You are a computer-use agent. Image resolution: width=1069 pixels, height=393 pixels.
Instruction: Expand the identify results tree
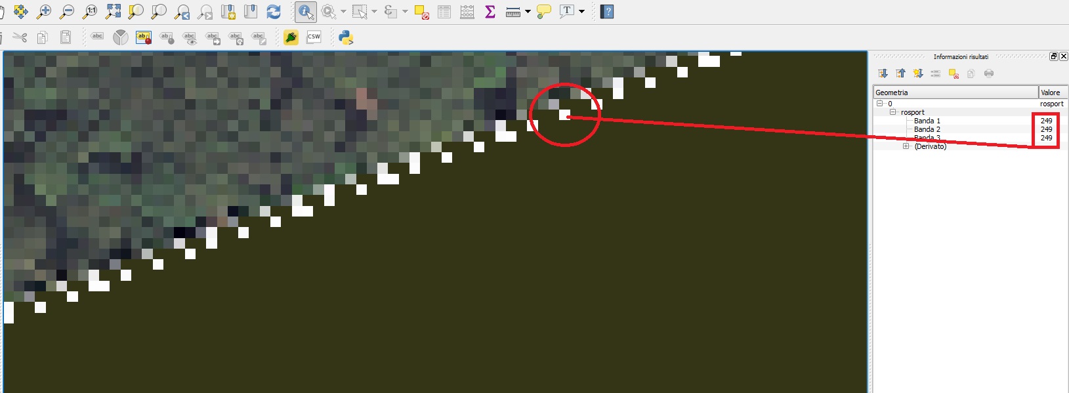click(x=883, y=73)
